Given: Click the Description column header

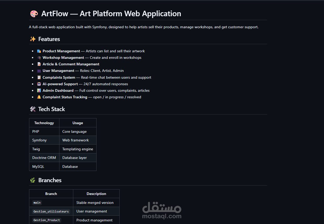Looking at the screenshot, I should click(x=96, y=194).
